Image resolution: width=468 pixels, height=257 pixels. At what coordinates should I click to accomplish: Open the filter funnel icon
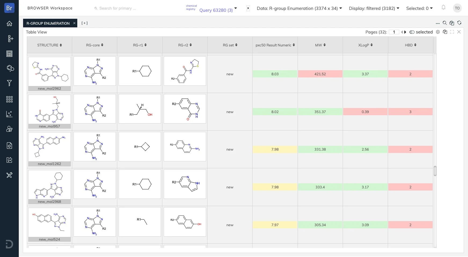pos(9,83)
